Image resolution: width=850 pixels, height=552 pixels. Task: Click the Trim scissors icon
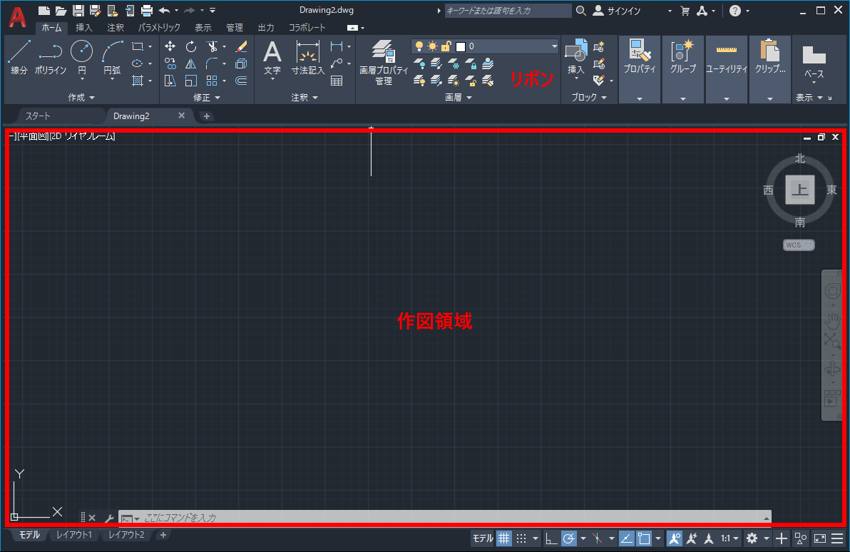(212, 46)
